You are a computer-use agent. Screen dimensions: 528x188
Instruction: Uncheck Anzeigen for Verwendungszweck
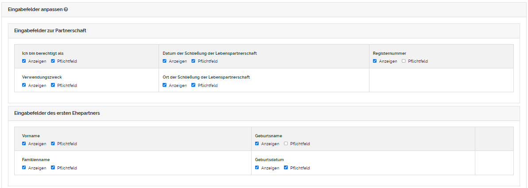click(x=24, y=85)
